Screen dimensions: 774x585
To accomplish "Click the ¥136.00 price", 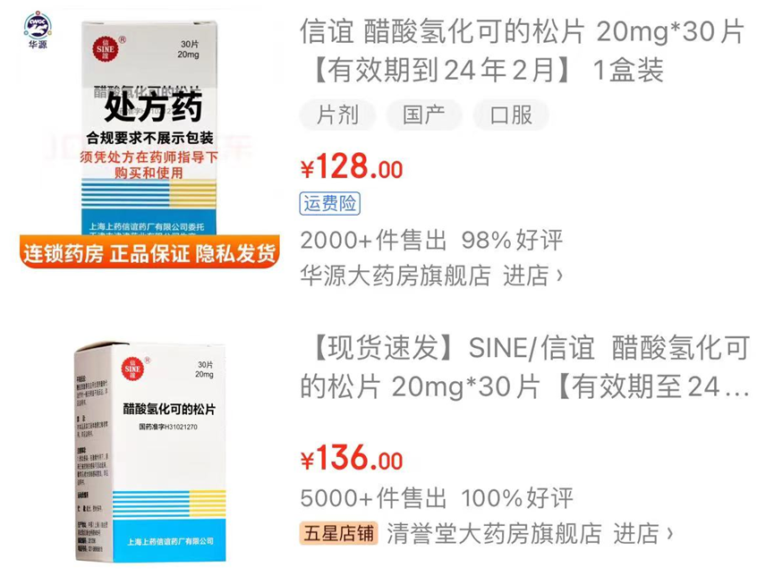I will pos(352,458).
